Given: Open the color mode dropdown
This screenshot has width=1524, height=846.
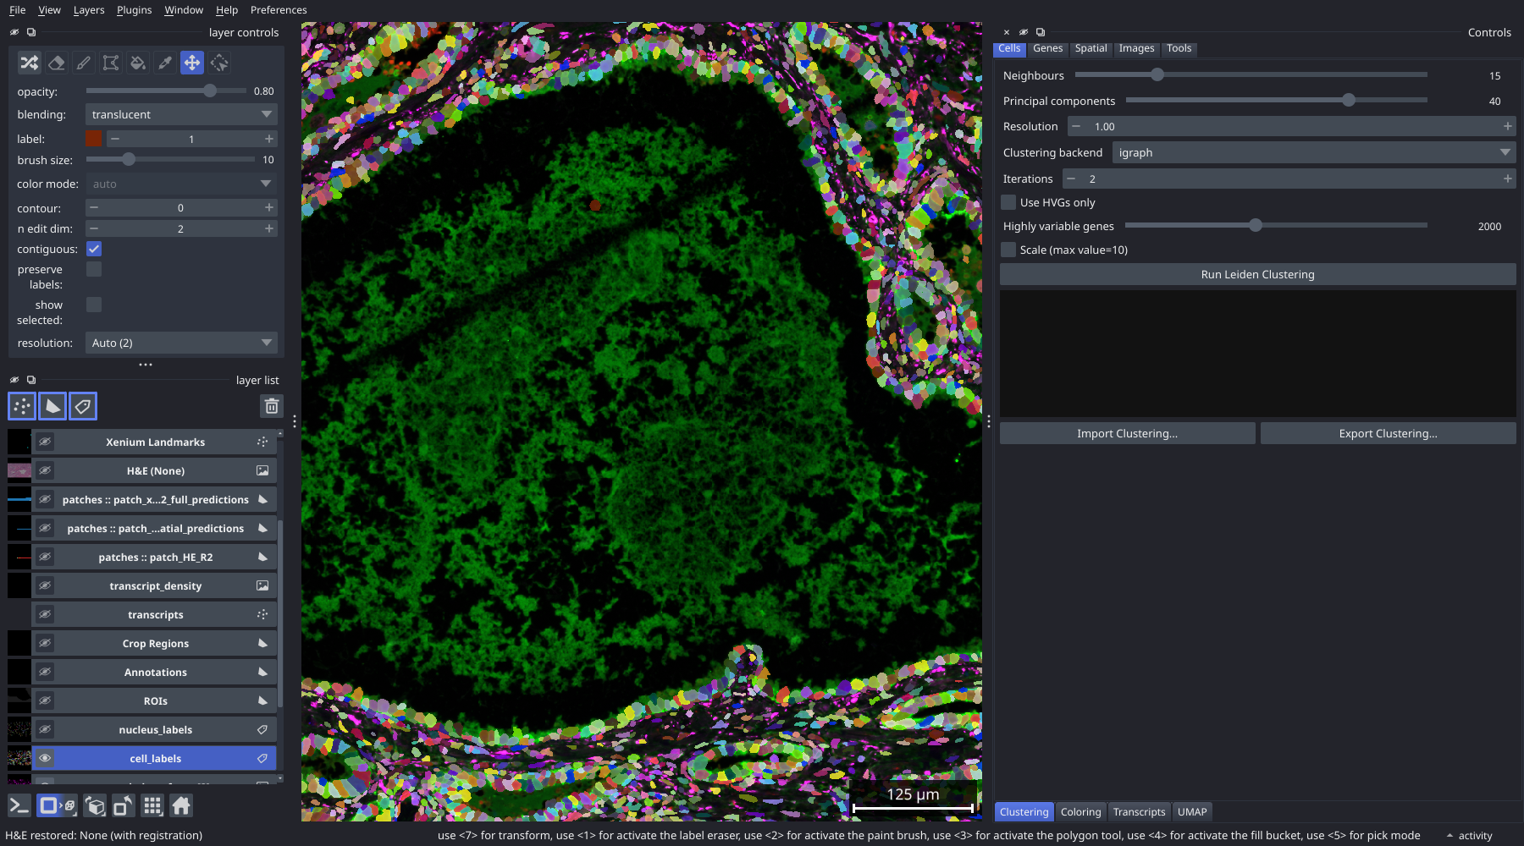Looking at the screenshot, I should 181,184.
